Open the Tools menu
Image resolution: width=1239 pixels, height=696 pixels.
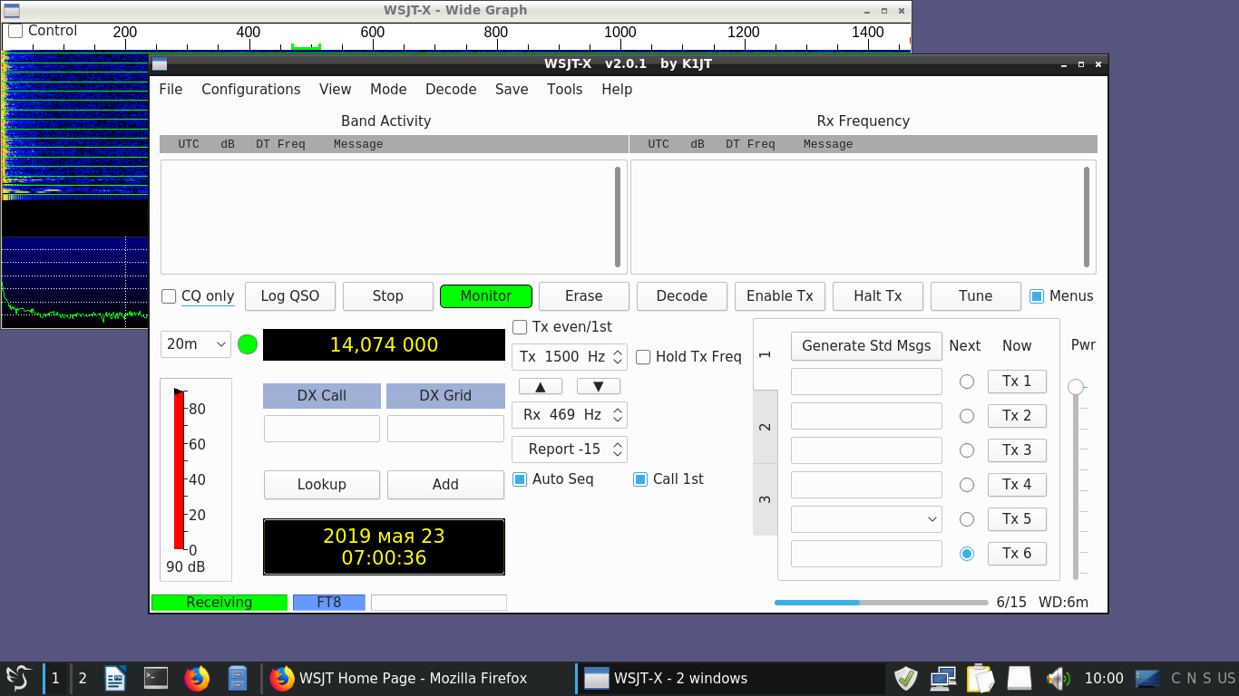(564, 90)
